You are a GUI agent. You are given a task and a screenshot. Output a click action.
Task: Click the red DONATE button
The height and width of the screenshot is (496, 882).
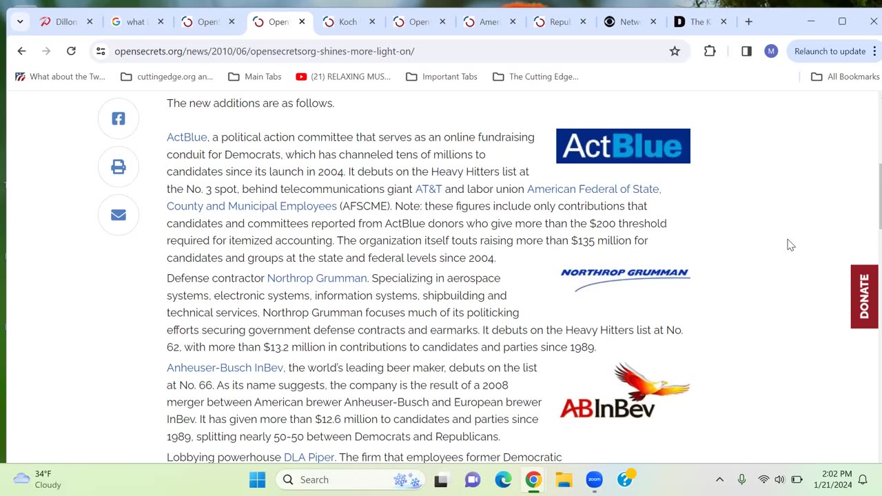click(865, 296)
